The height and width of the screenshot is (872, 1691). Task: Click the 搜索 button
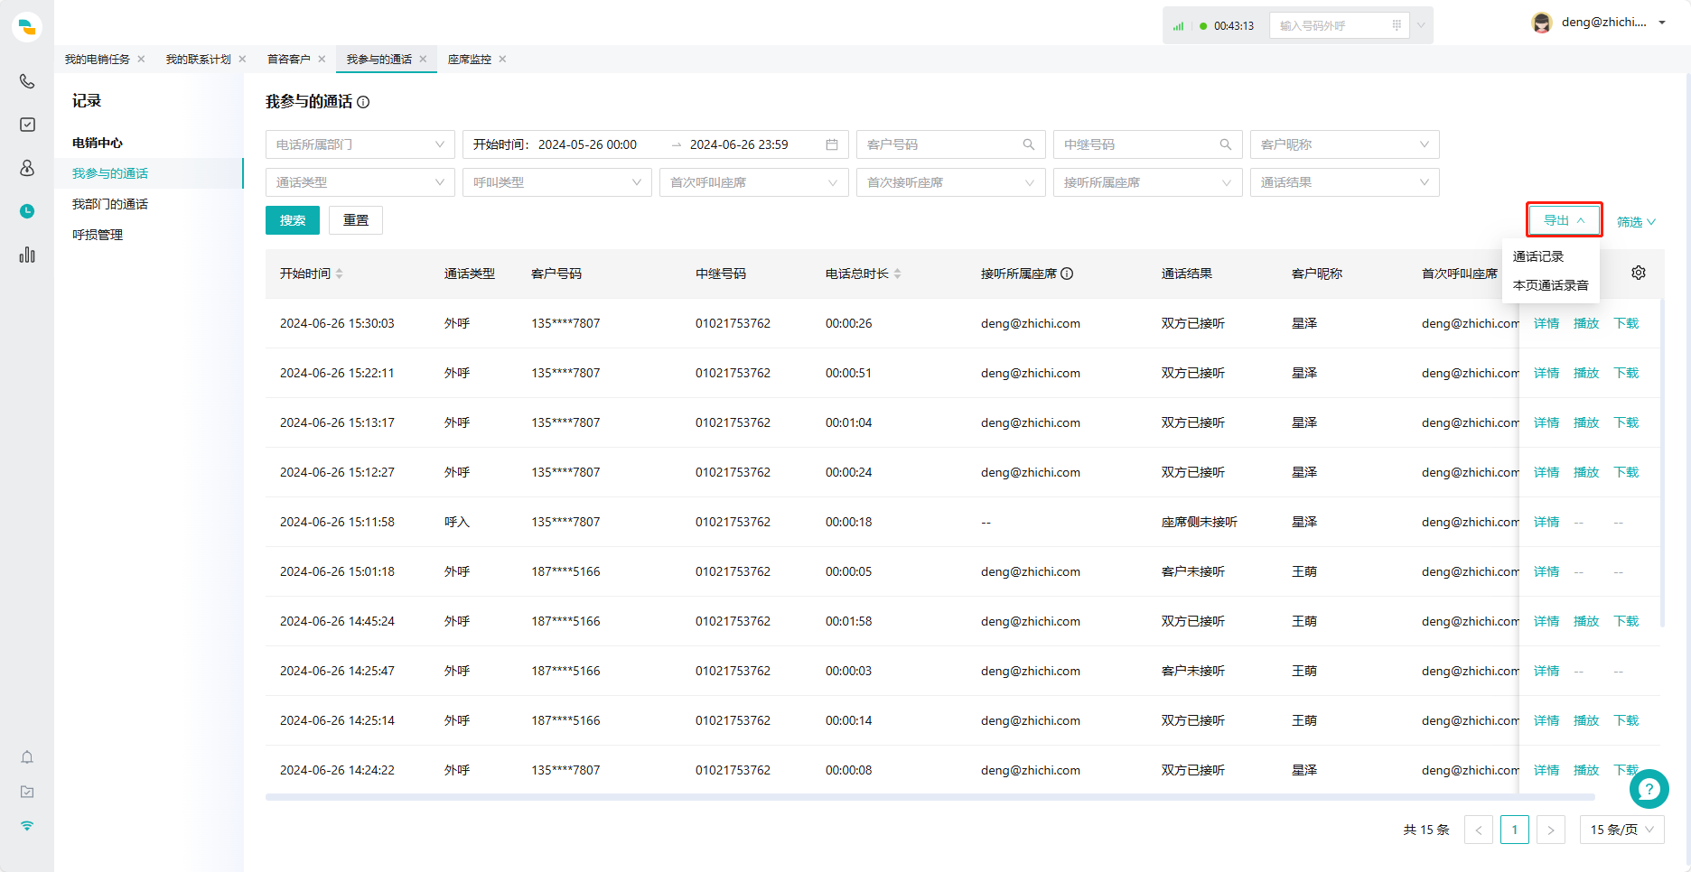click(x=293, y=220)
